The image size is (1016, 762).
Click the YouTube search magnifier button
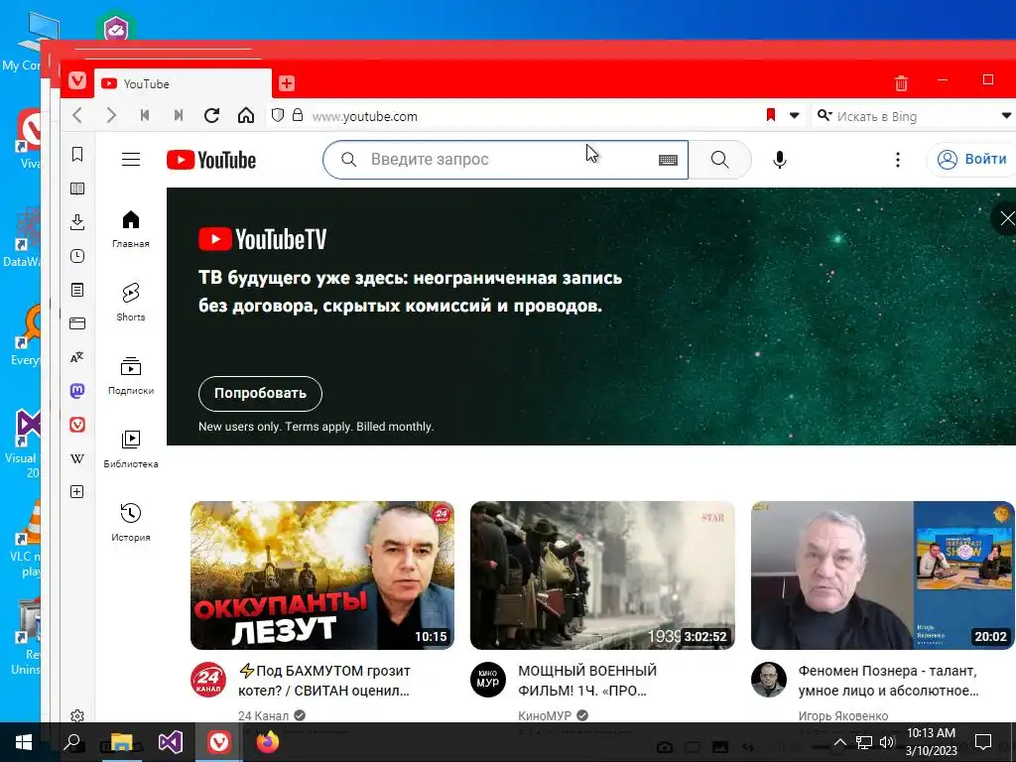[x=720, y=160]
